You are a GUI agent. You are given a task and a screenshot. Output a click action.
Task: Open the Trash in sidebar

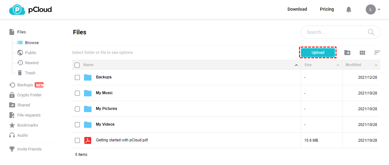[x=30, y=73]
